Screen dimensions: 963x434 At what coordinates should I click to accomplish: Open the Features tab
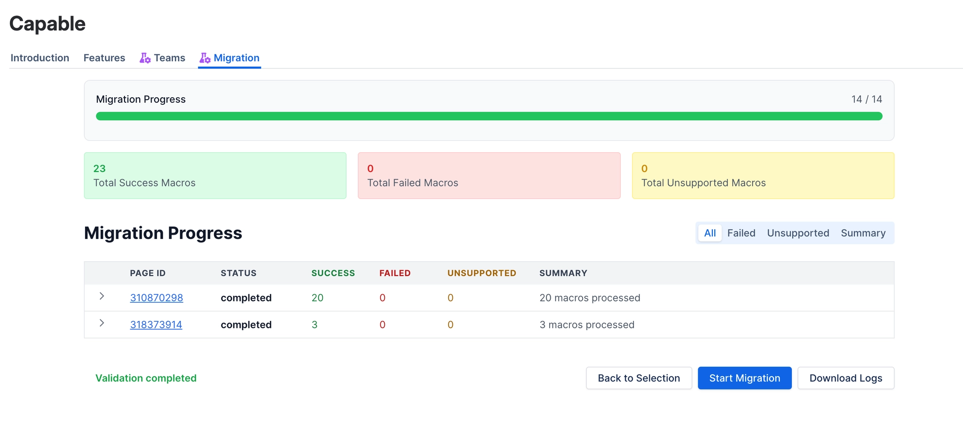click(104, 58)
